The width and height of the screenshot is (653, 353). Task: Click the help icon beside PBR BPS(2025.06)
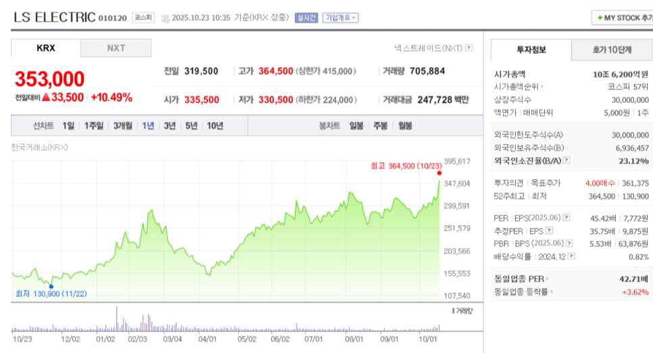point(569,243)
